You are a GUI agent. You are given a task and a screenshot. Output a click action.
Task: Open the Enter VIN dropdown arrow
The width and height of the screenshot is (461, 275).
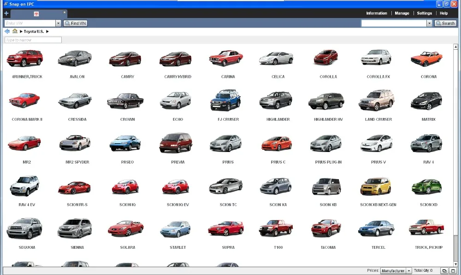[x=59, y=23]
